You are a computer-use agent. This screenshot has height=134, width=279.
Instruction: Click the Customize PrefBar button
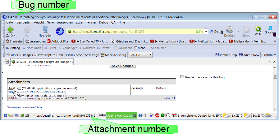coord(269,55)
